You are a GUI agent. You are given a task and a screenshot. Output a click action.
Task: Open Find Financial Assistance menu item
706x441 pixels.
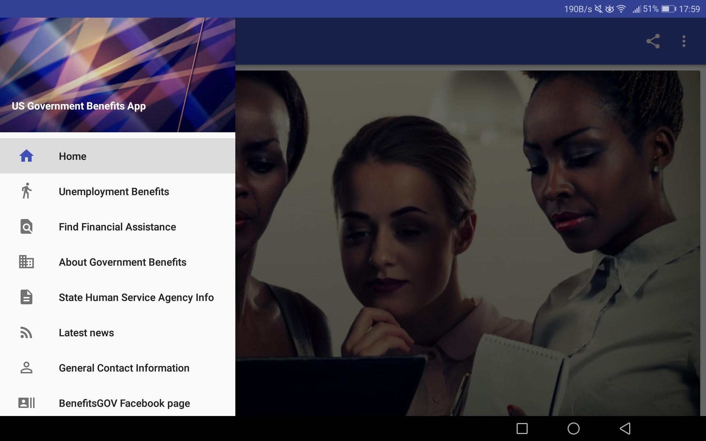tap(118, 226)
